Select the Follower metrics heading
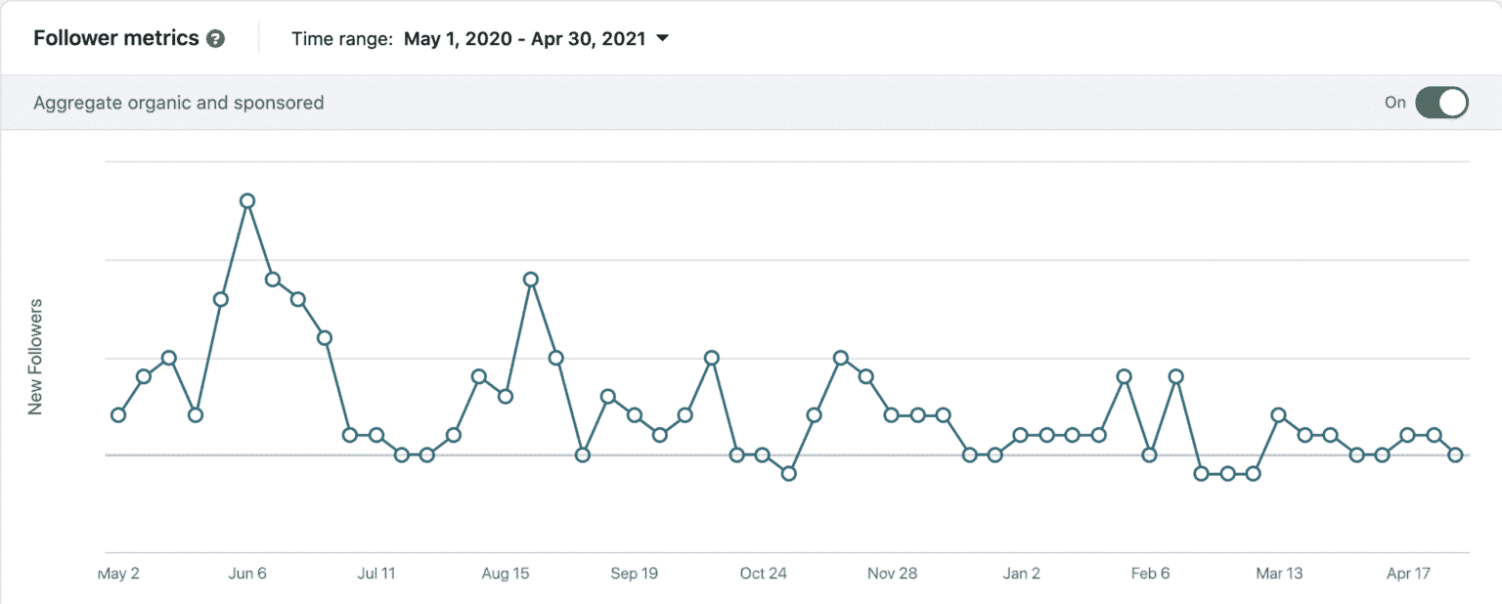 113,37
